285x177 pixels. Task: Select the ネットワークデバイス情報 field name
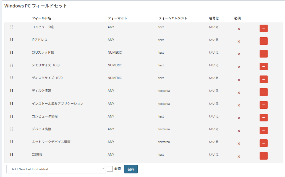click(51, 142)
